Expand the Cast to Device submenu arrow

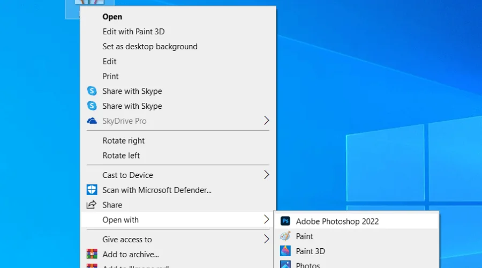(266, 175)
